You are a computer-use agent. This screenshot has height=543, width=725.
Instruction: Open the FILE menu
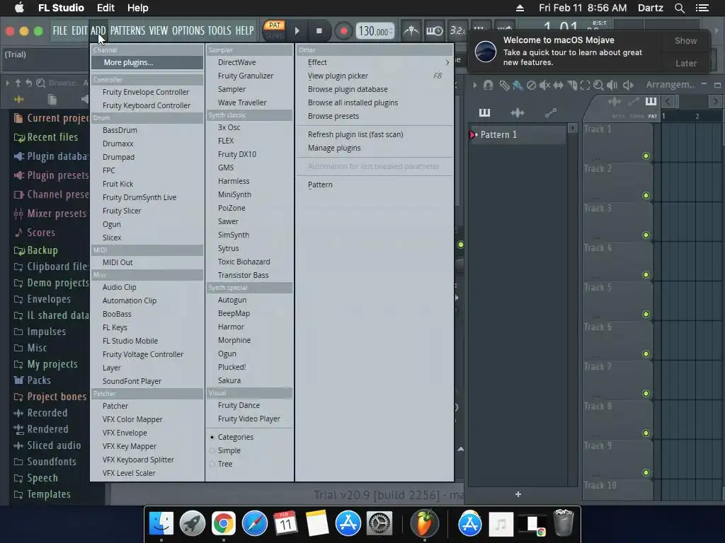click(59, 30)
